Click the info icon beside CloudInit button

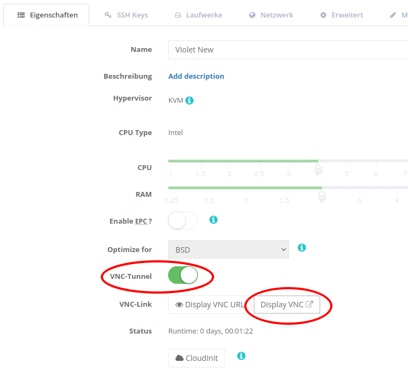[x=241, y=356]
